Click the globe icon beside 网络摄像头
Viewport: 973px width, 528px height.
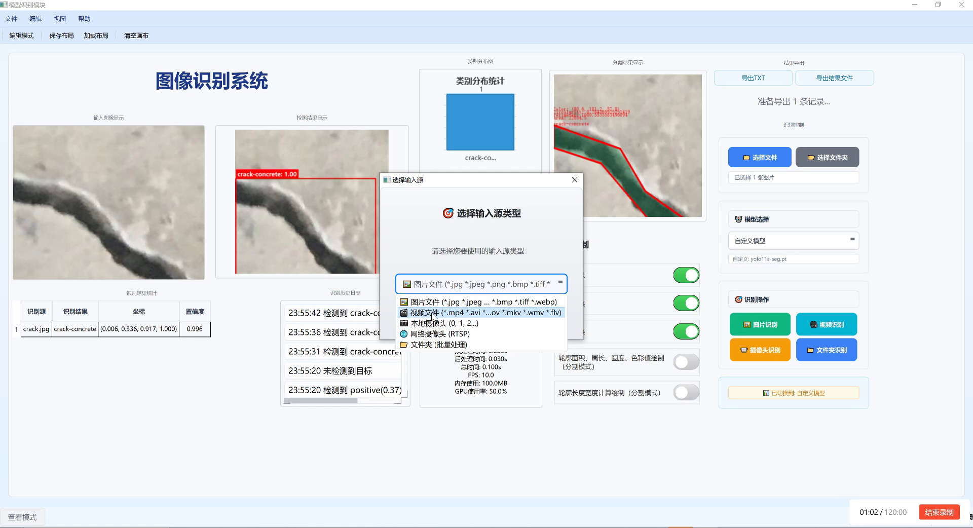tap(404, 334)
